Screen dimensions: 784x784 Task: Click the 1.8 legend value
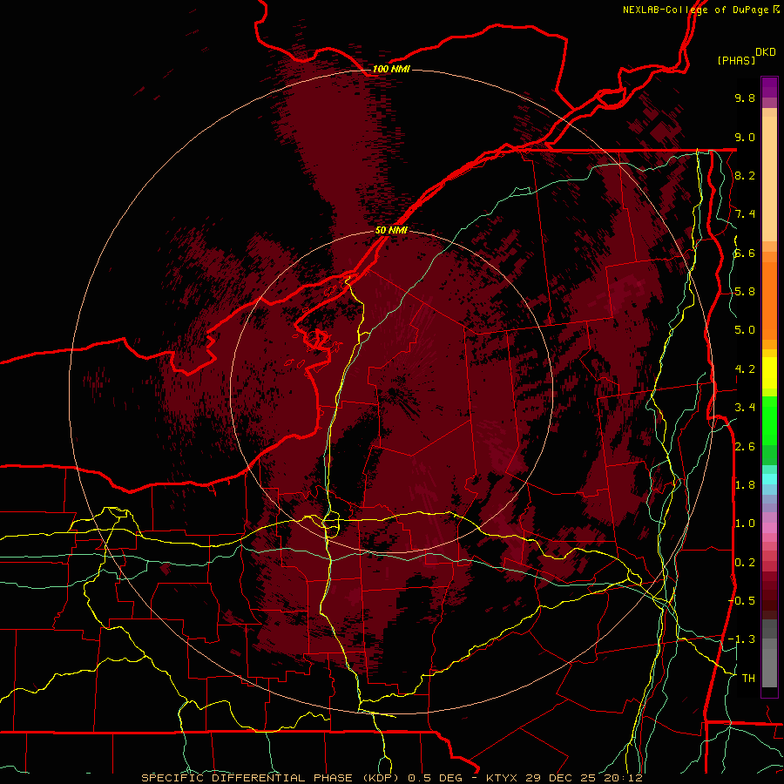tap(745, 485)
